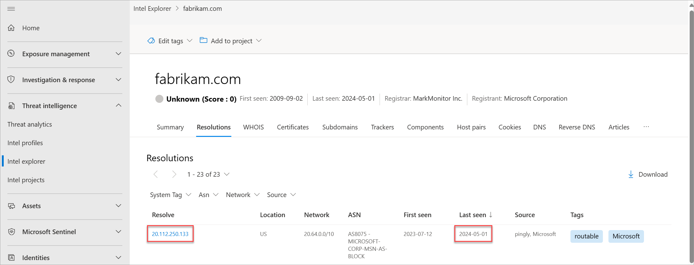Navigate to Intel Explorer breadcrumb
The height and width of the screenshot is (265, 694).
point(152,9)
